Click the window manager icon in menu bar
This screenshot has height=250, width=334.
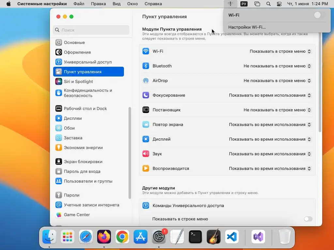coord(257,4)
